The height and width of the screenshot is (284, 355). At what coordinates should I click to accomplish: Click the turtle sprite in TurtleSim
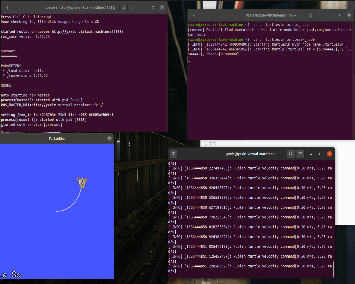coord(82,183)
